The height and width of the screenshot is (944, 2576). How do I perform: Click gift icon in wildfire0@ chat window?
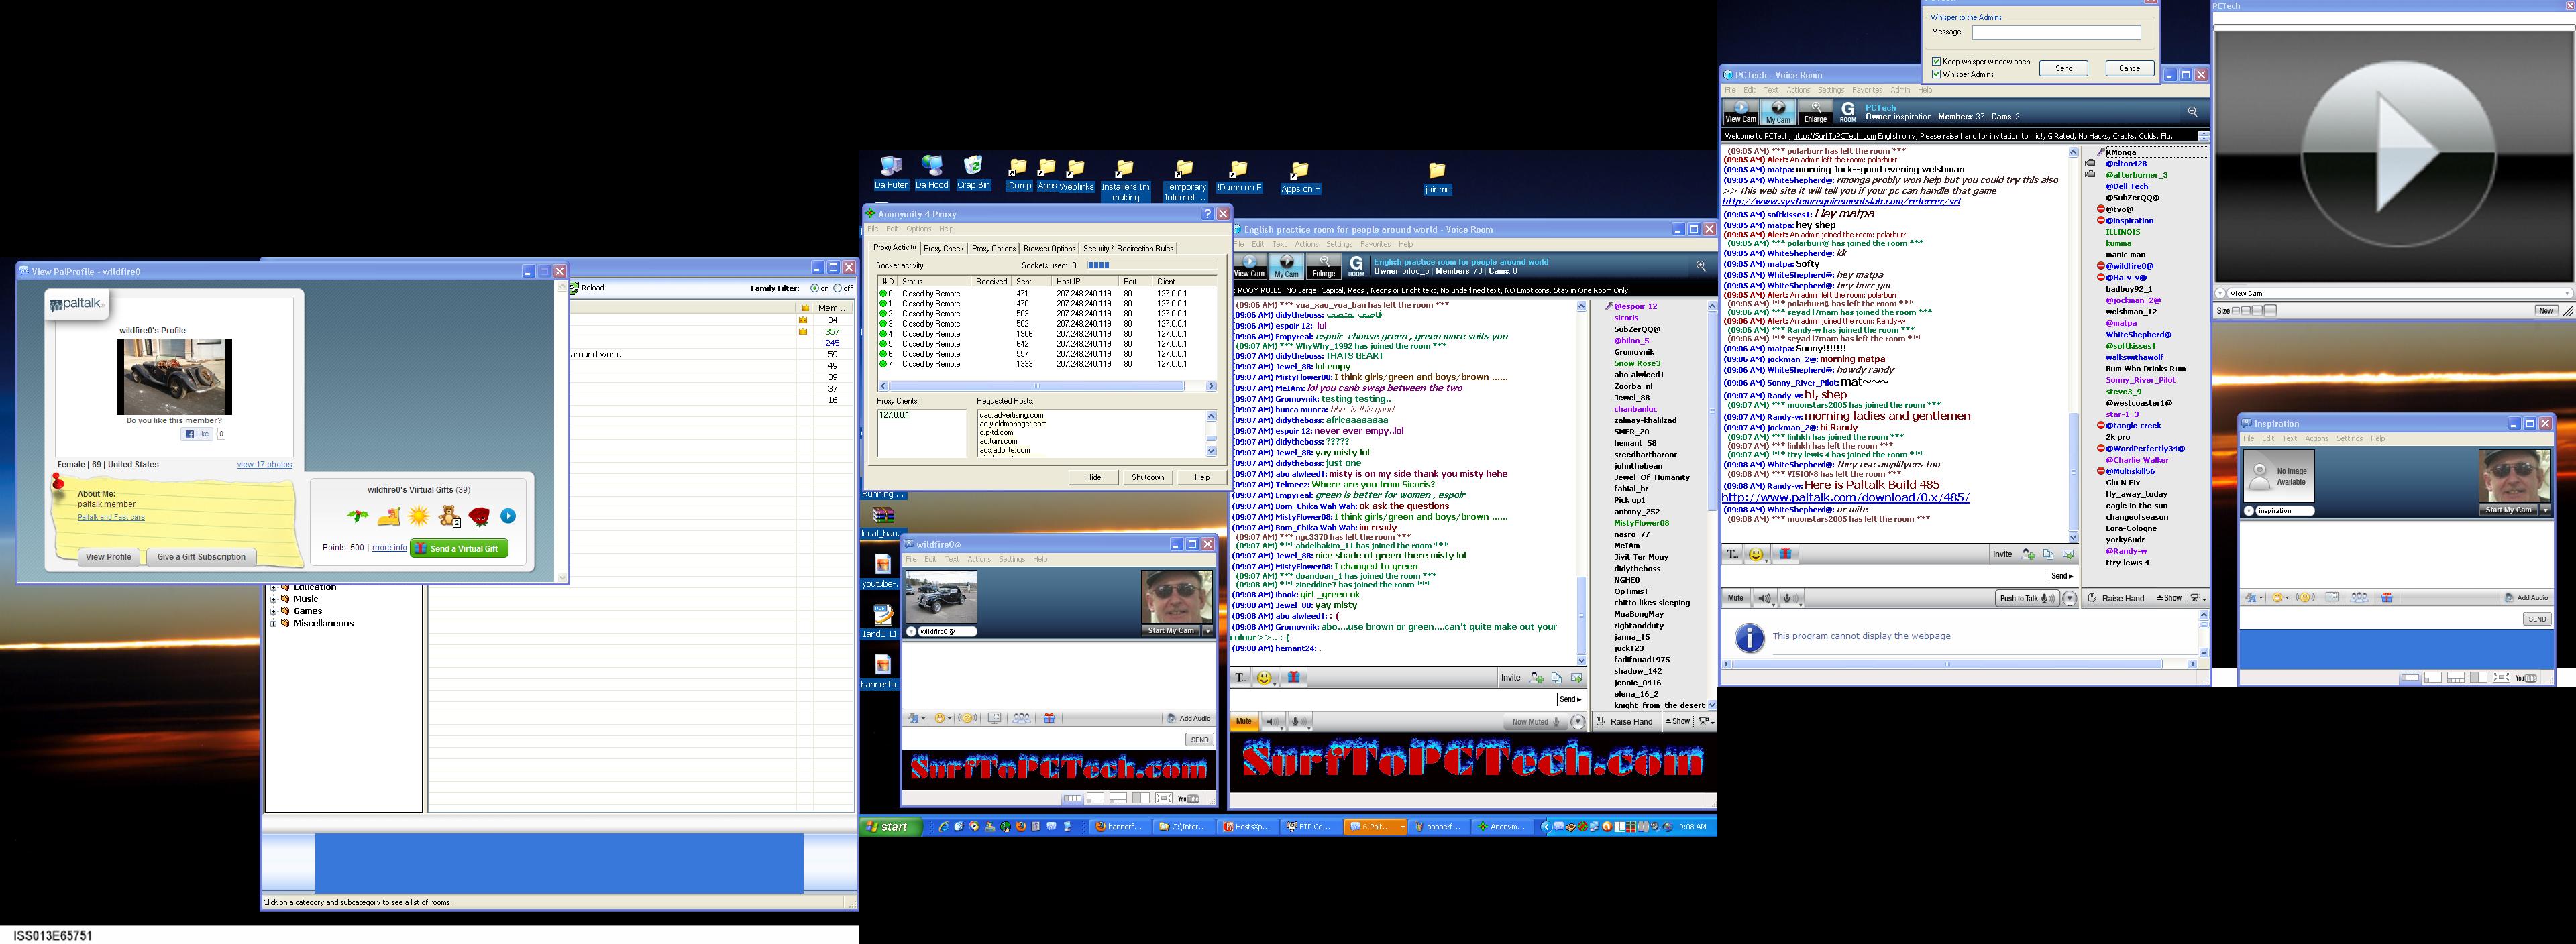coord(1049,718)
